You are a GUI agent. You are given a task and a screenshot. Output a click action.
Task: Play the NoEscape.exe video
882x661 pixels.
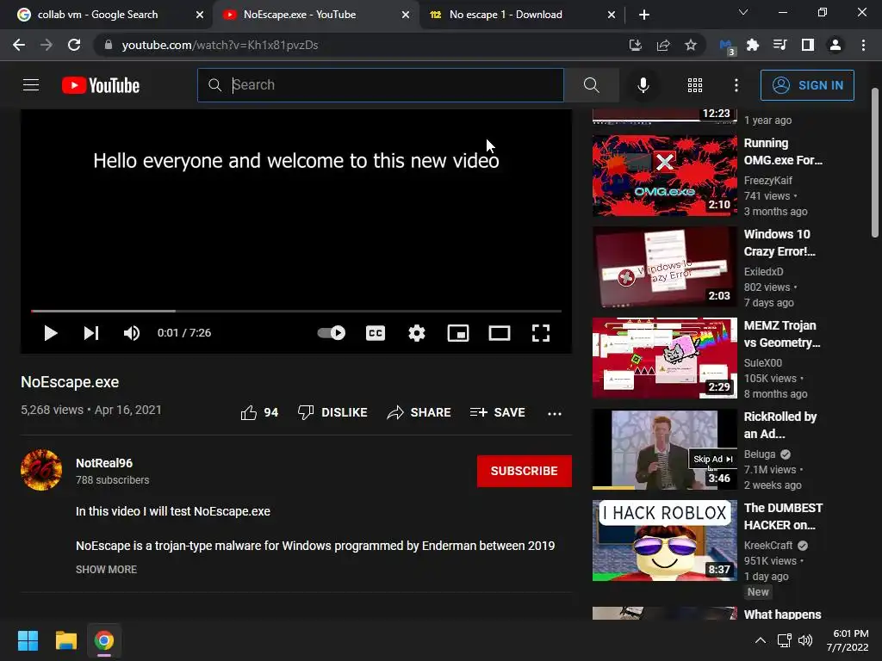click(x=51, y=333)
